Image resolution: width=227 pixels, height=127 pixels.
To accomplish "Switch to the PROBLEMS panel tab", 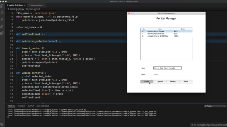I will point(21,106).
